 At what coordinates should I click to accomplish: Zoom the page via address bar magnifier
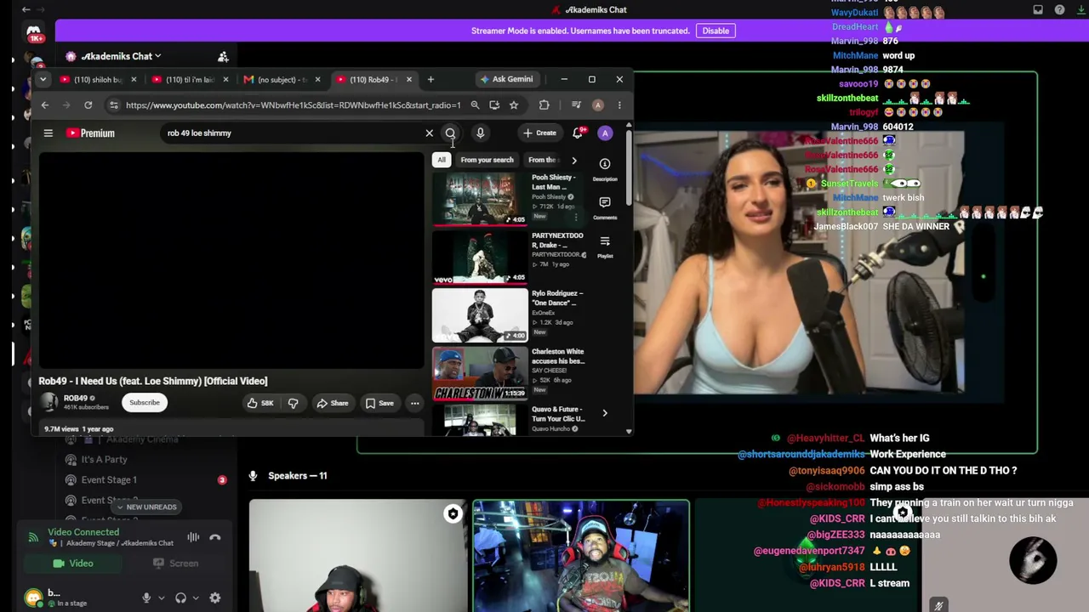475,105
